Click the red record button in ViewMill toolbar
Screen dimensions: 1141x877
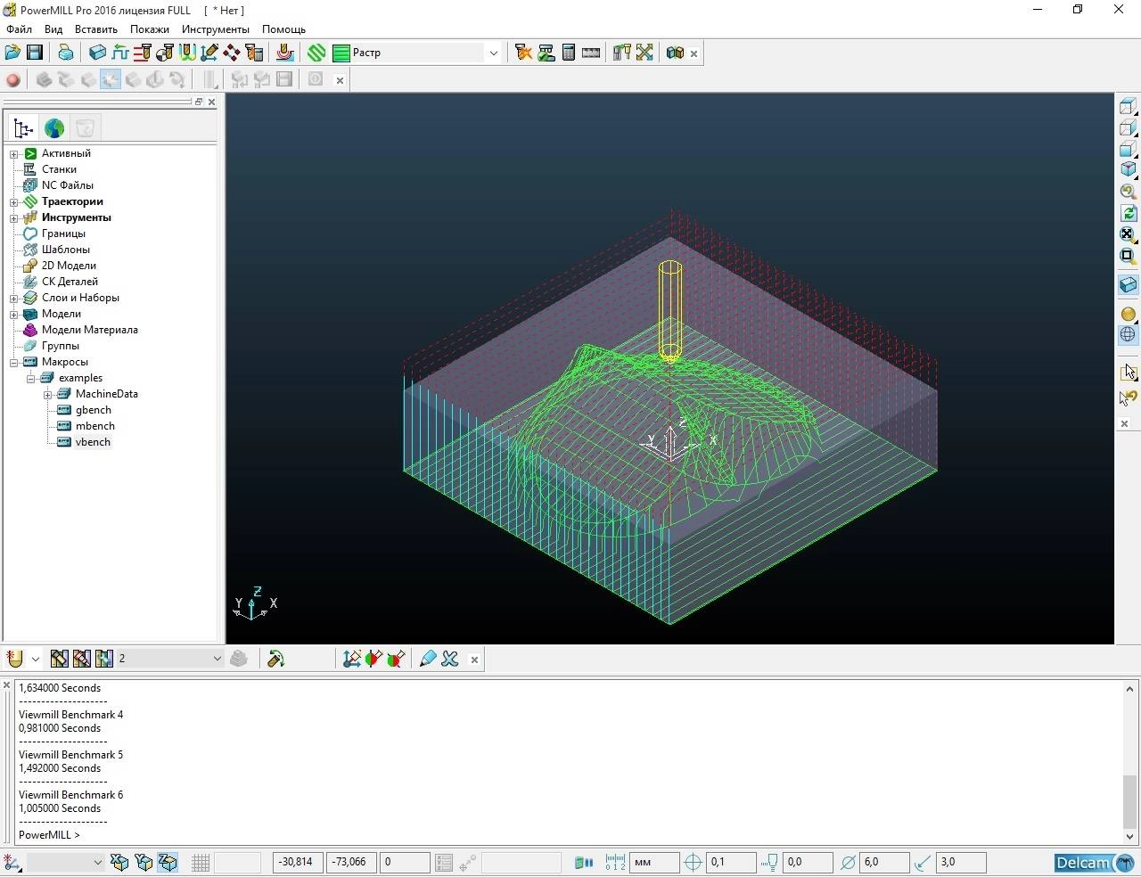[13, 80]
